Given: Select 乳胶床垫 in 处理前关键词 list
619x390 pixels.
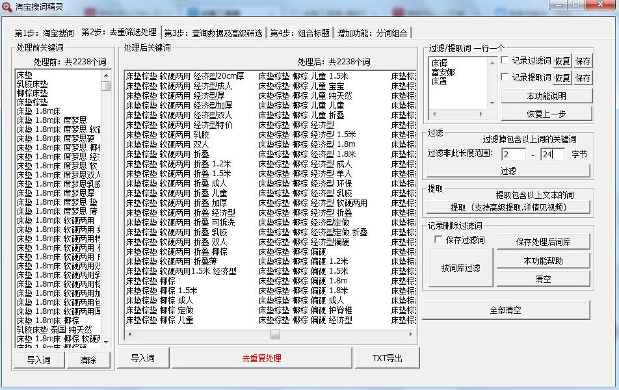Looking at the screenshot, I should pos(33,84).
